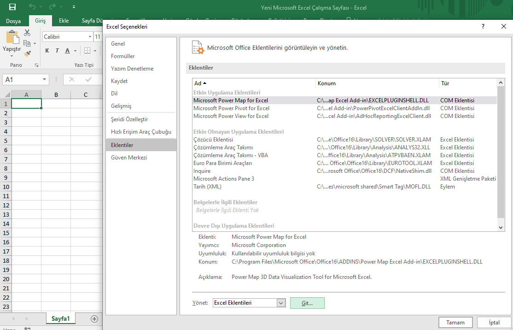Sort add-ins by the Tür column header
This screenshot has width=513, height=330.
point(468,83)
